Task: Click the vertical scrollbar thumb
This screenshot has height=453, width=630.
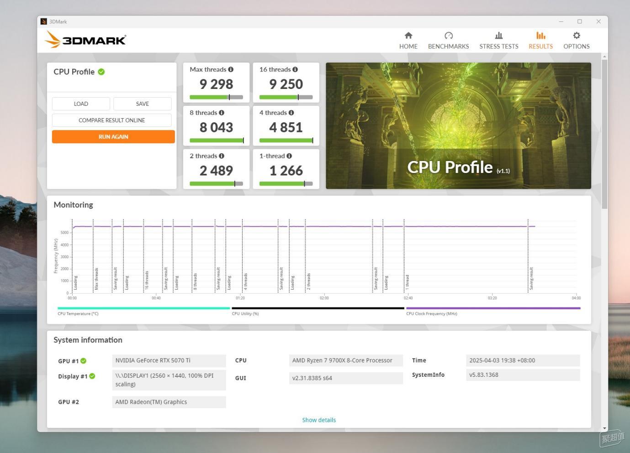Action: tap(604, 134)
